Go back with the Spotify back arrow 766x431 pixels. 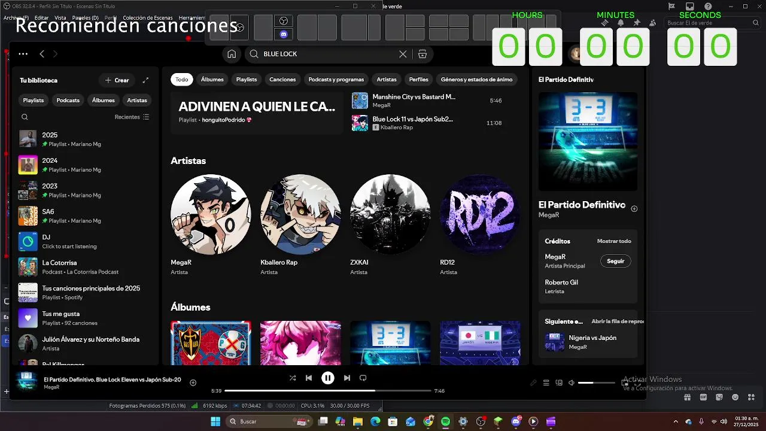pyautogui.click(x=42, y=54)
